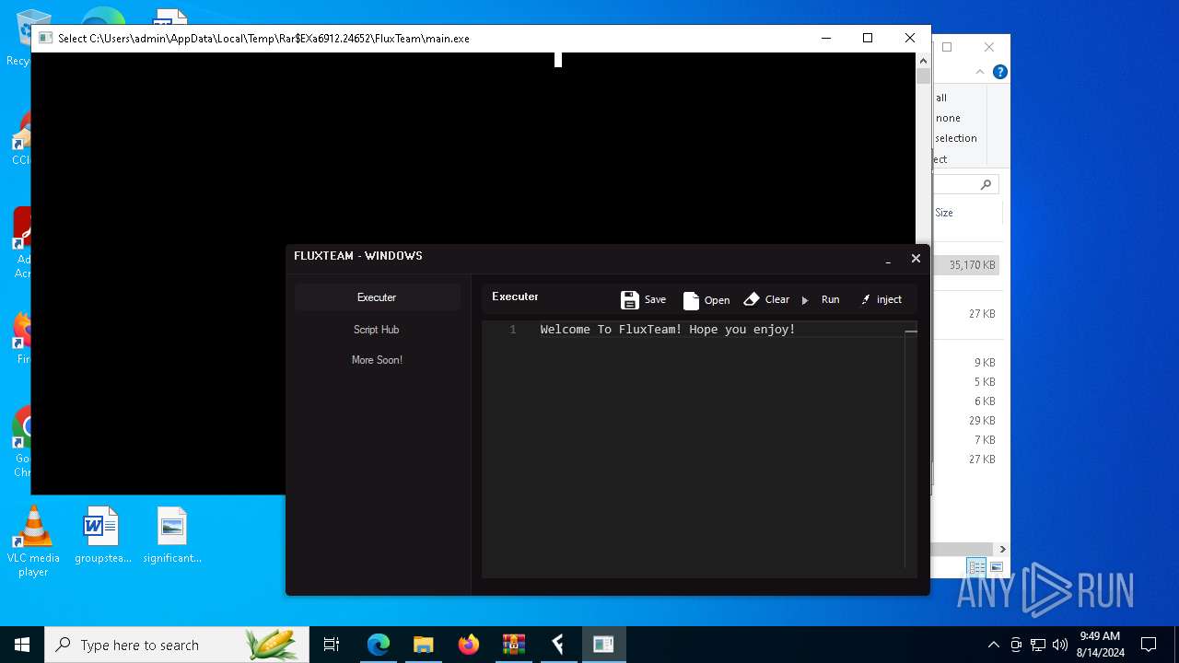Click the inject syringe icon
Screen dimensions: 1179x663
click(865, 299)
